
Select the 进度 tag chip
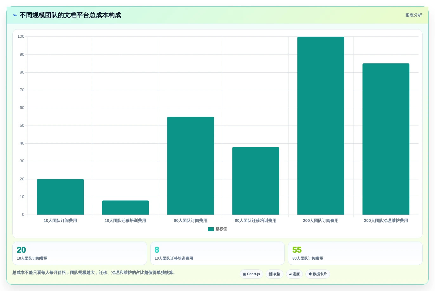[294, 274]
